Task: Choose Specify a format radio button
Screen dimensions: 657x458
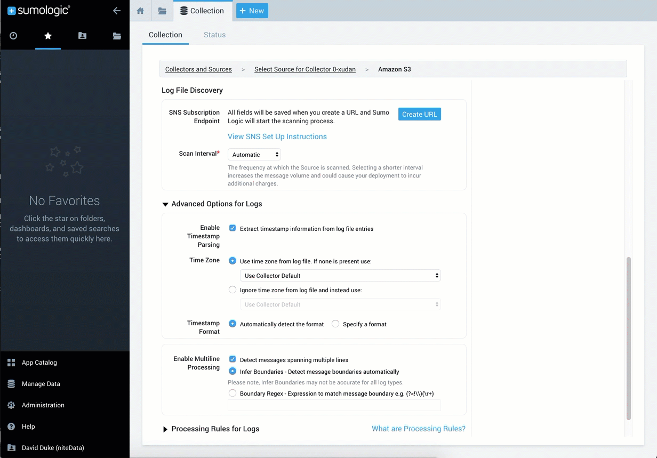Action: coord(335,324)
